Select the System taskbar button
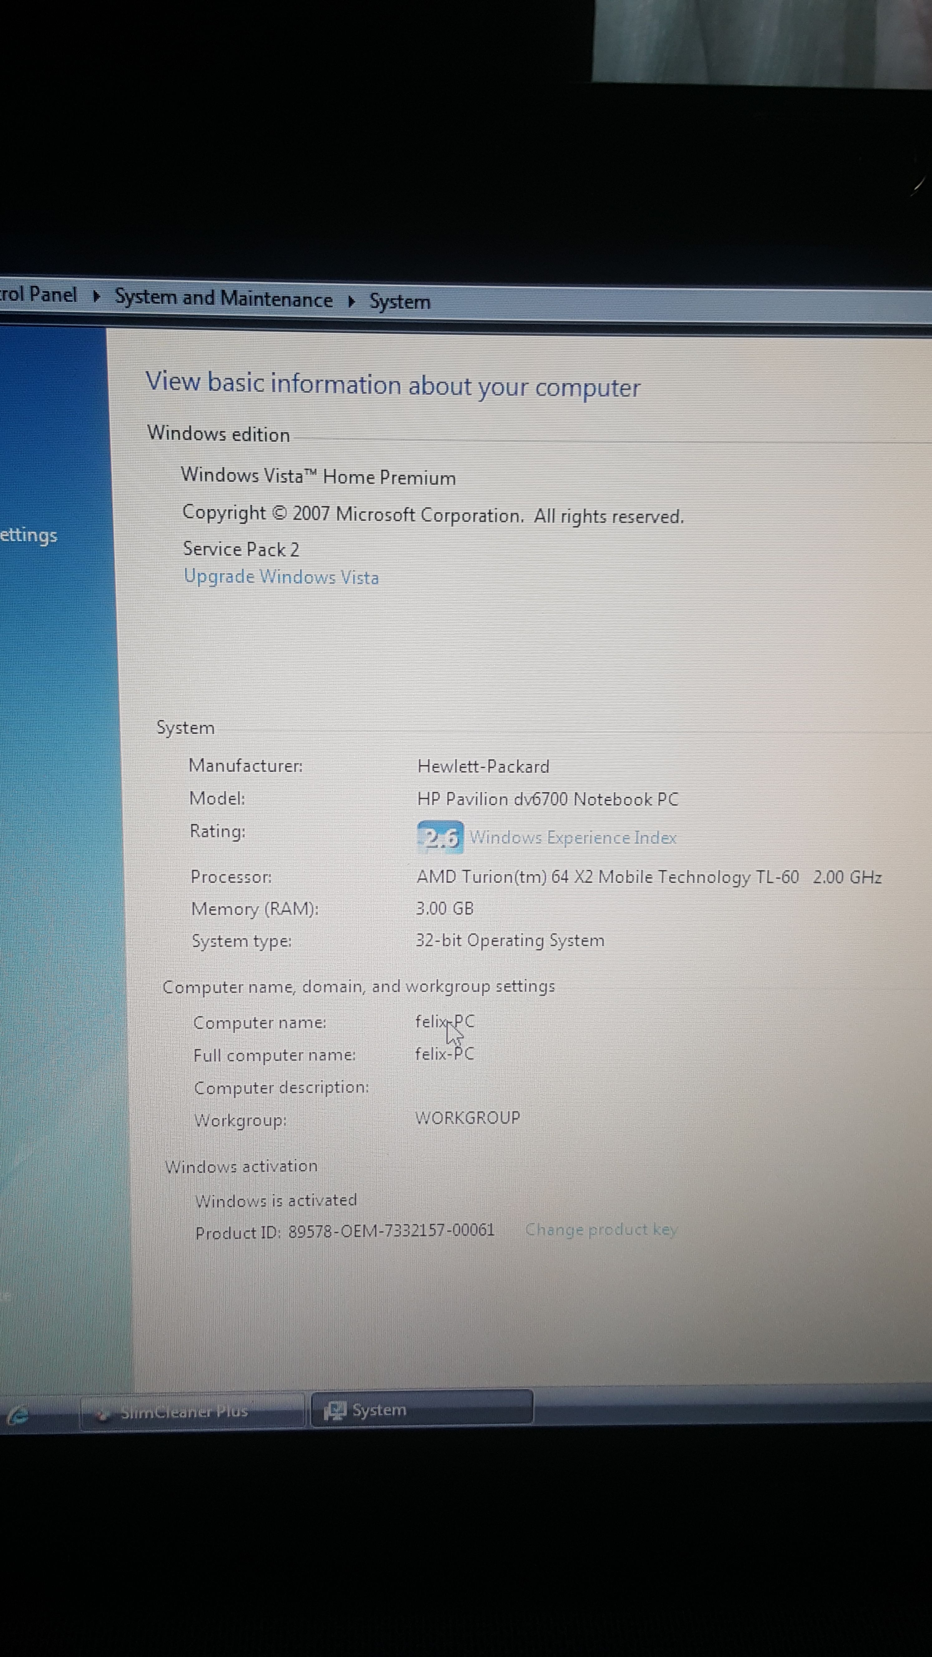The image size is (932, 1657). tap(421, 1409)
